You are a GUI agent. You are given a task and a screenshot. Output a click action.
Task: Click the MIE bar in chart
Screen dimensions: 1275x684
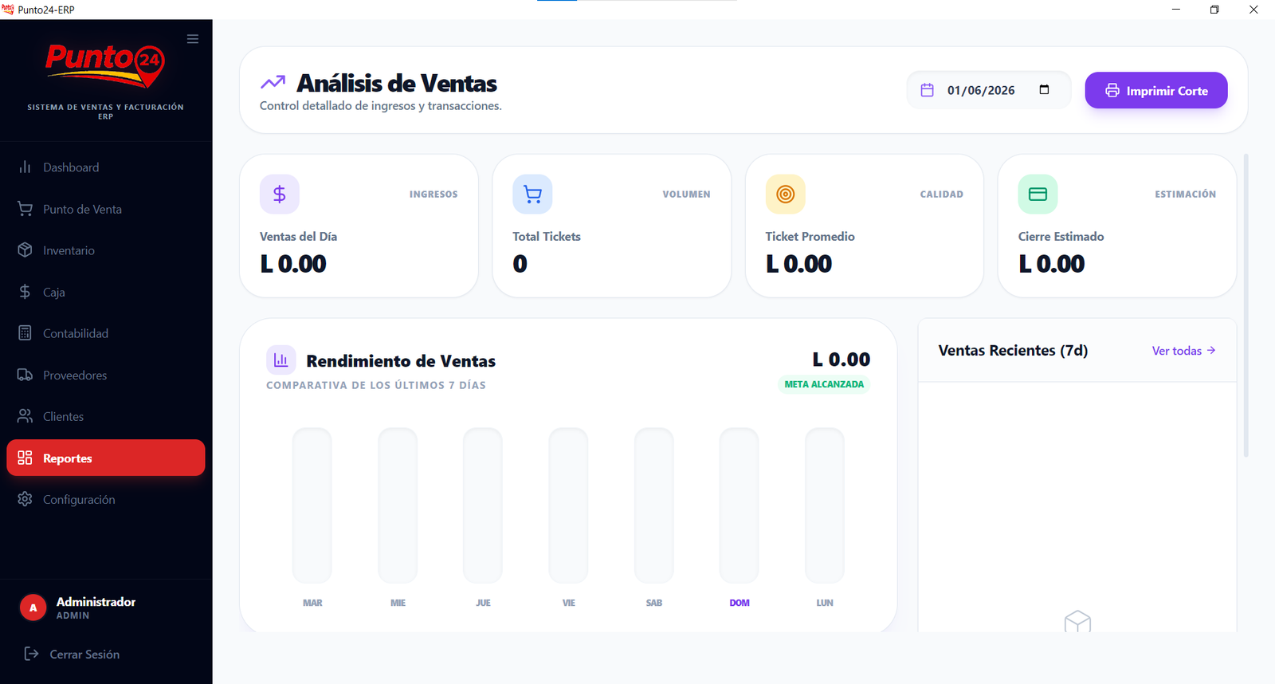(x=398, y=505)
